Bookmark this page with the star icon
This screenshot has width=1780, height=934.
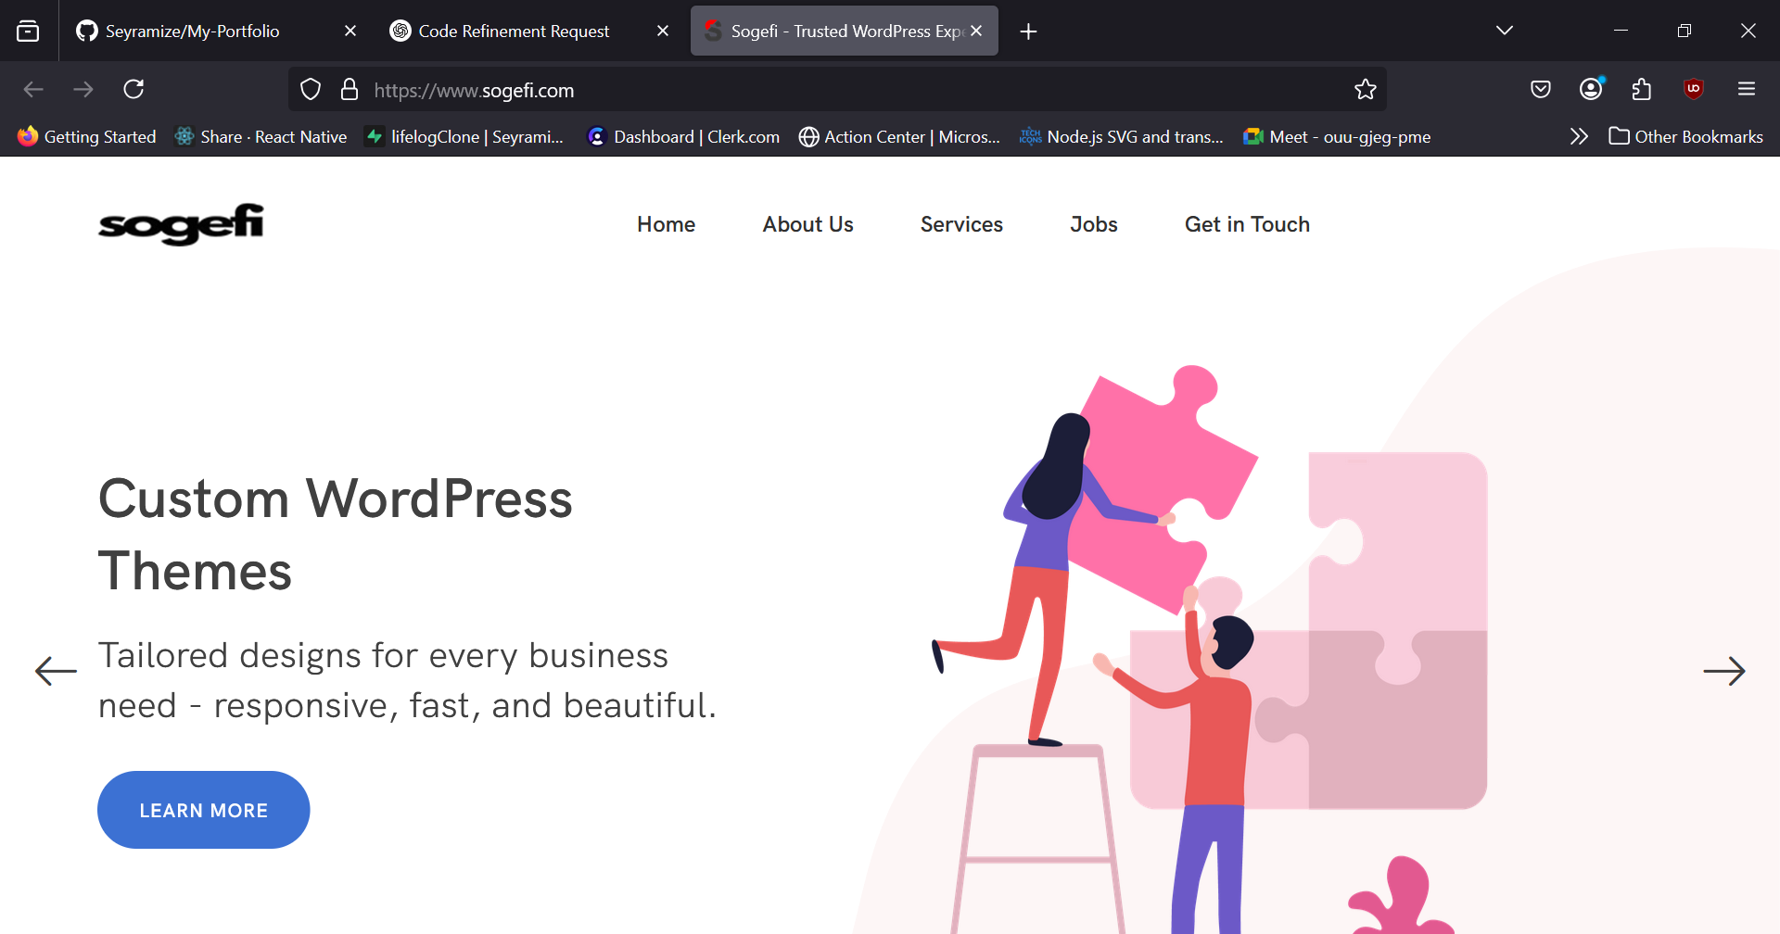point(1366,89)
